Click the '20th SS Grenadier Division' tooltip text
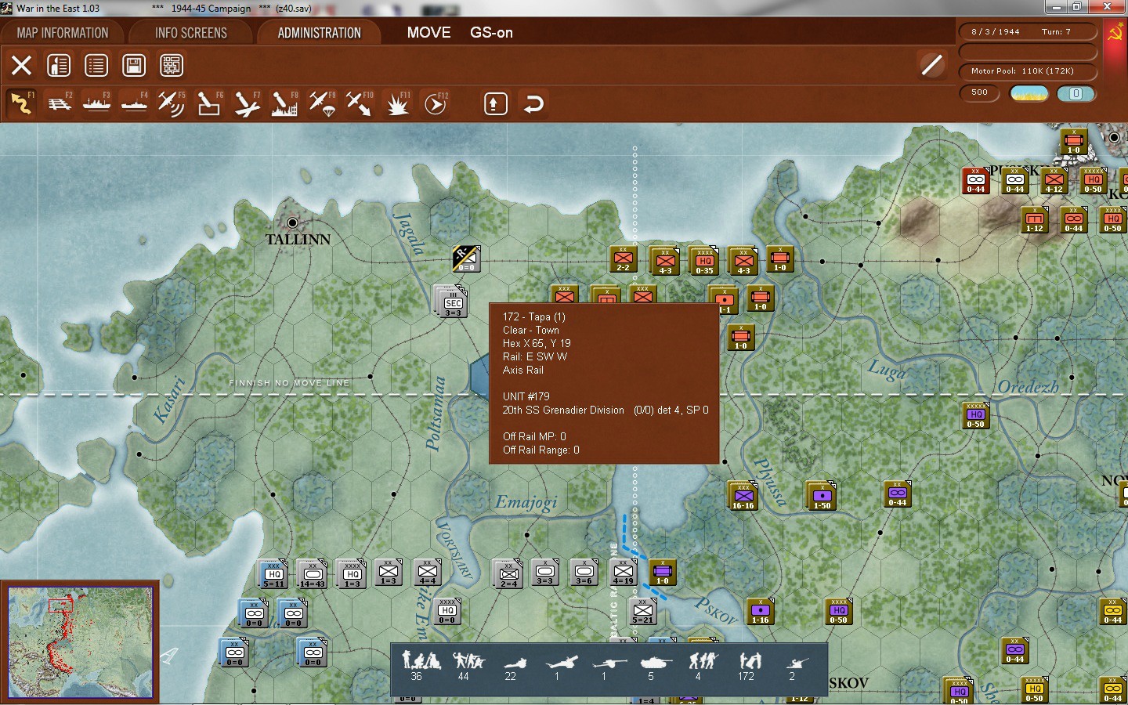 (x=563, y=410)
